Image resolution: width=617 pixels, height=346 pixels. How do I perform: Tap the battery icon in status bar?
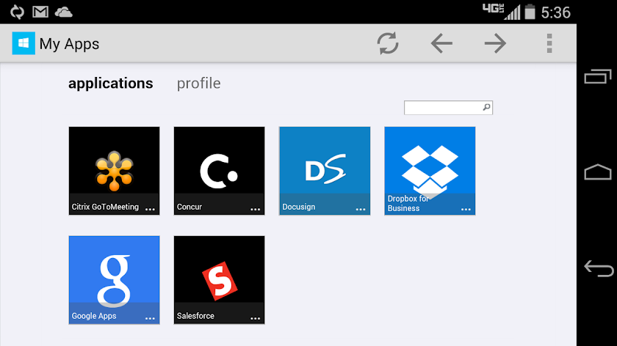tap(530, 12)
